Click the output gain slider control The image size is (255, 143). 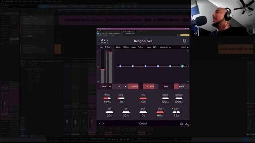(176, 112)
